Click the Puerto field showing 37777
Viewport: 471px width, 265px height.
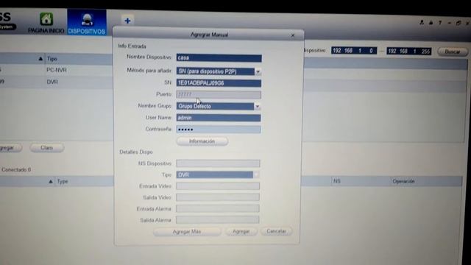pos(219,95)
